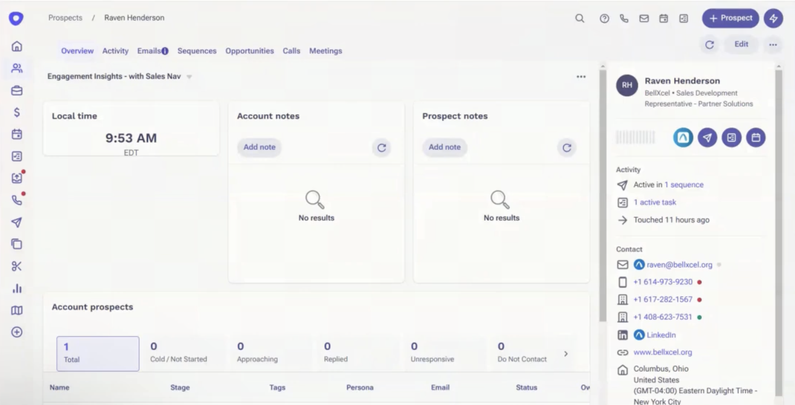This screenshot has height=405, width=795.
Task: Show more stage filters with right chevron
Action: click(x=566, y=354)
